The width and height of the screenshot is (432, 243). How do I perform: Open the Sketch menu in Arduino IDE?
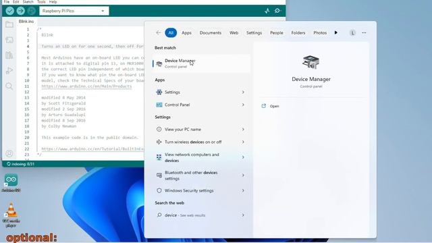pyautogui.click(x=28, y=1)
